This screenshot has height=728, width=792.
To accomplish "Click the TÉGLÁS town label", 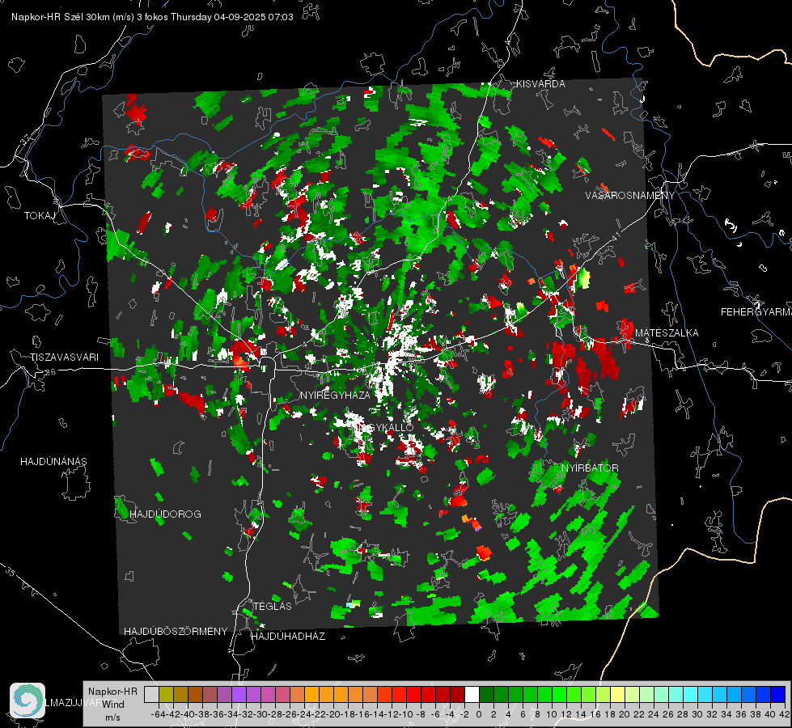I will coord(273,607).
